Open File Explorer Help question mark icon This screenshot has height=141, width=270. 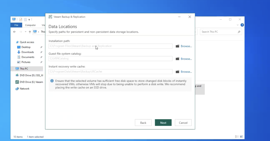pos(242,25)
